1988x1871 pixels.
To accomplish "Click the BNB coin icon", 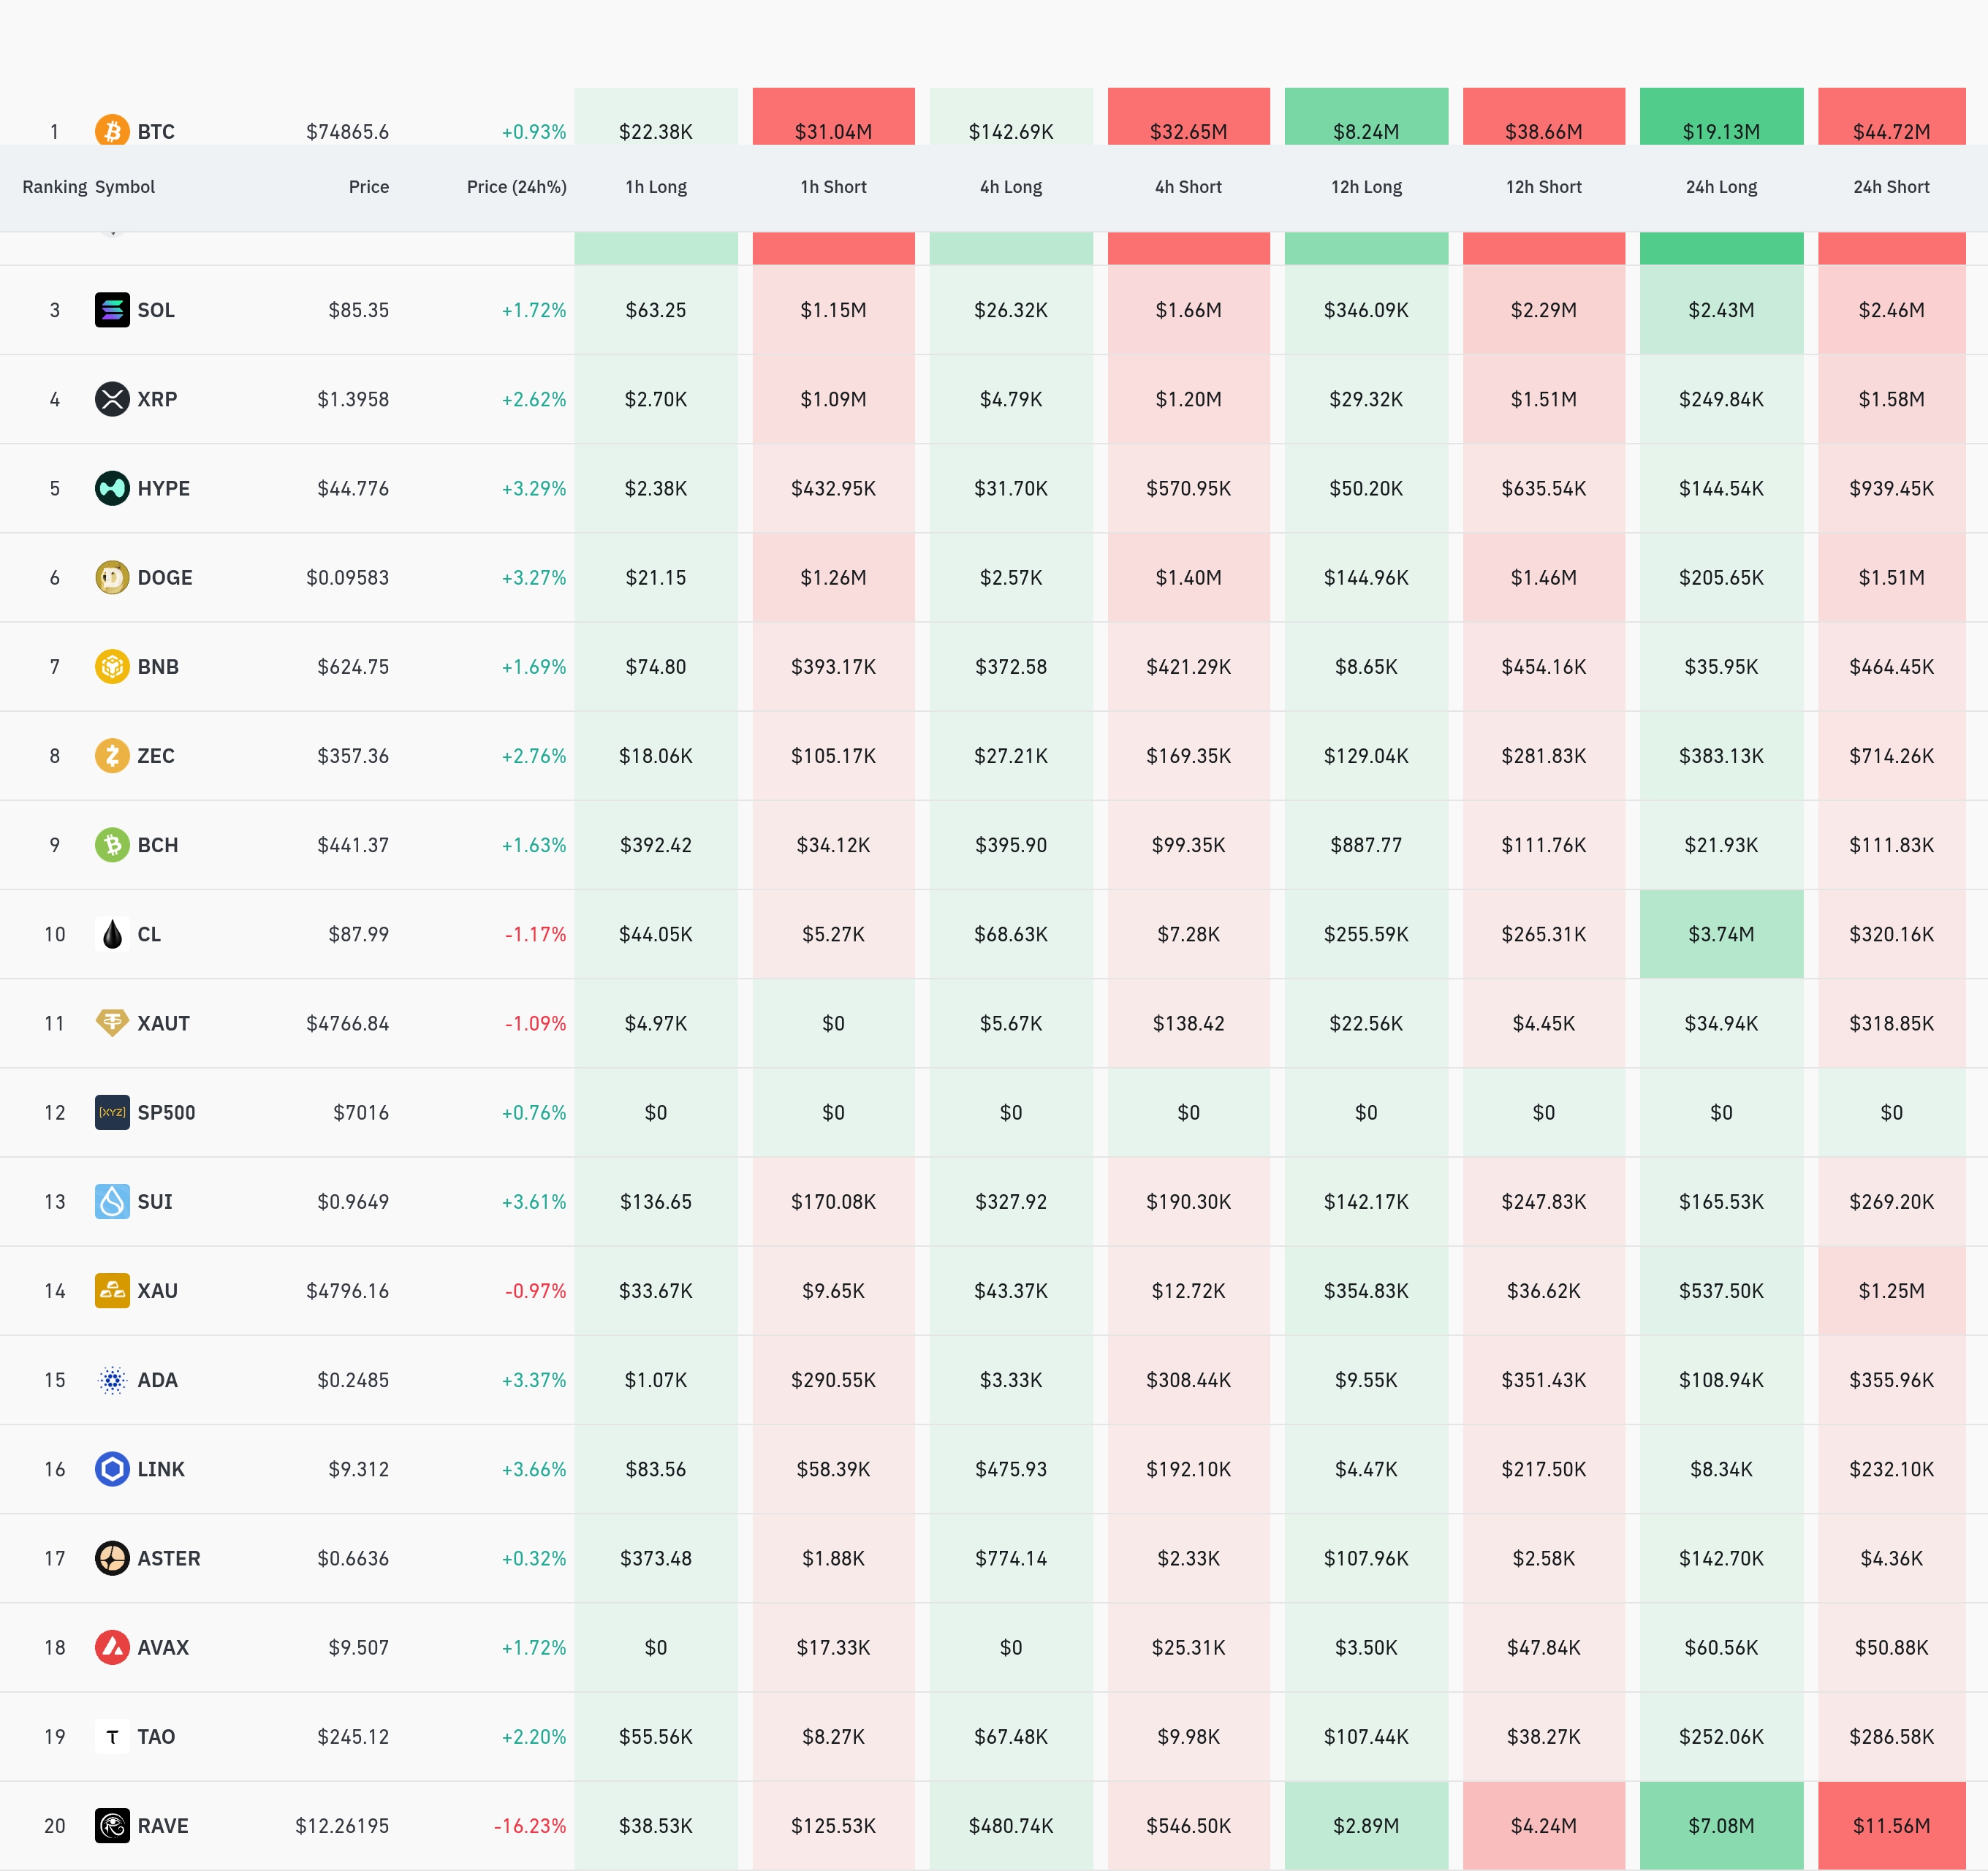I will click(x=112, y=666).
